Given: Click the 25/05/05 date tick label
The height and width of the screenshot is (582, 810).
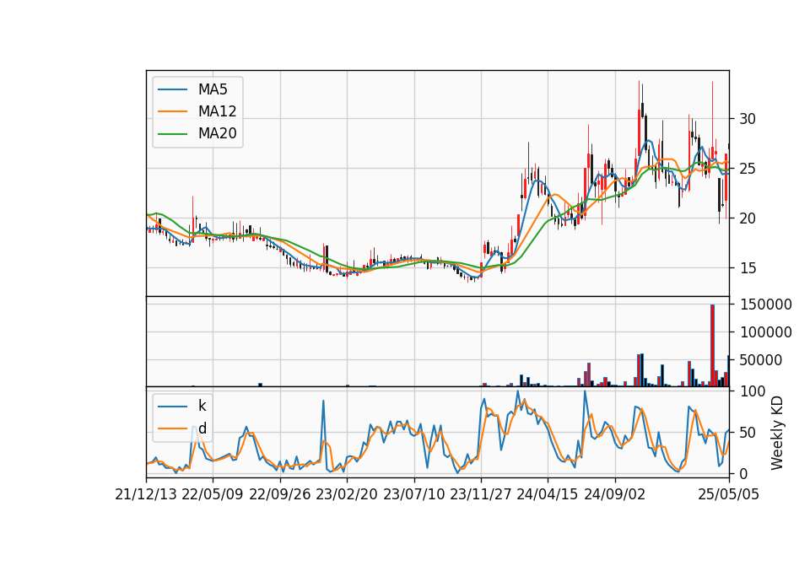Looking at the screenshot, I should click(x=728, y=494).
